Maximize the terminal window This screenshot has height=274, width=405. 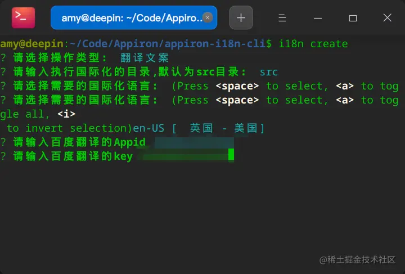(353, 18)
